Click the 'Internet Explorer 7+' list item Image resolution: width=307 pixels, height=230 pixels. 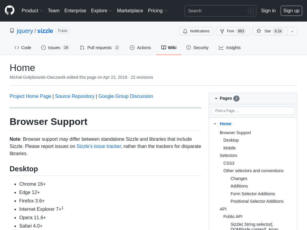[x=41, y=209]
